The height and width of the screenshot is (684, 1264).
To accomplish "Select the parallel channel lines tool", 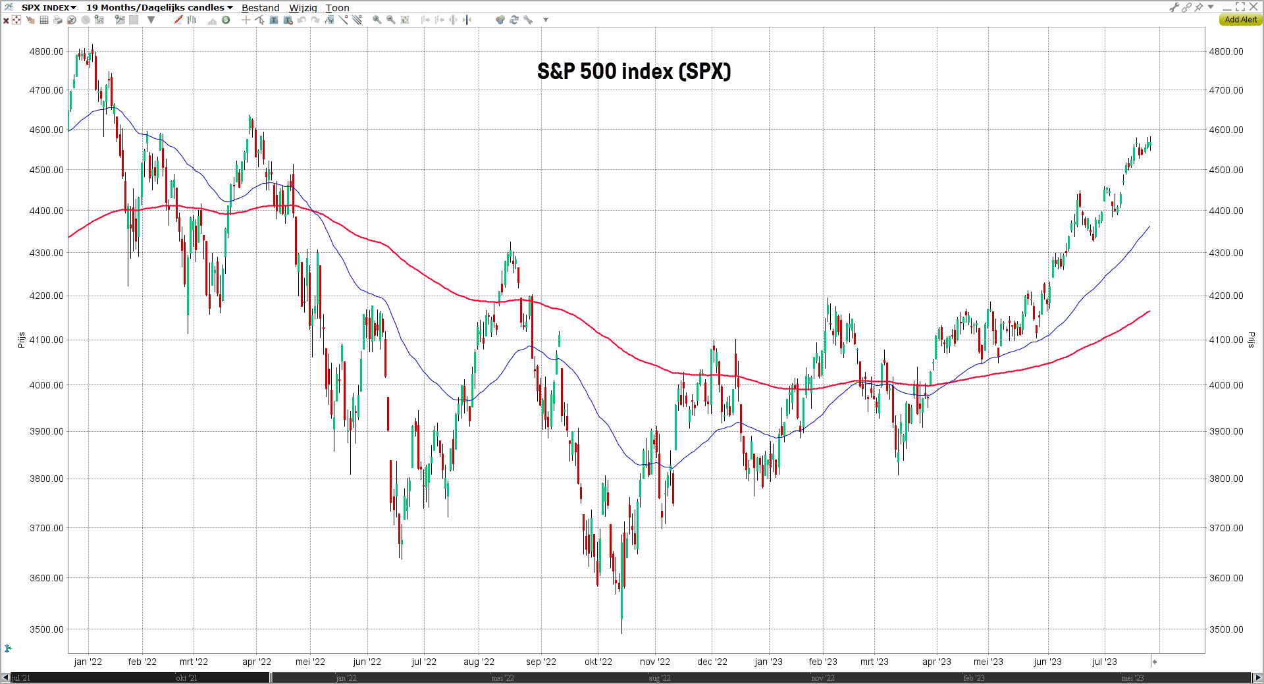I will tap(357, 20).
